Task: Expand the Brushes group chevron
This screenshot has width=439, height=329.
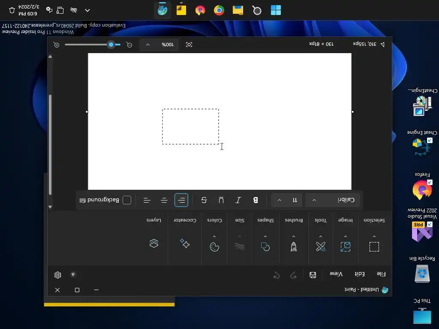Action: pos(293,236)
